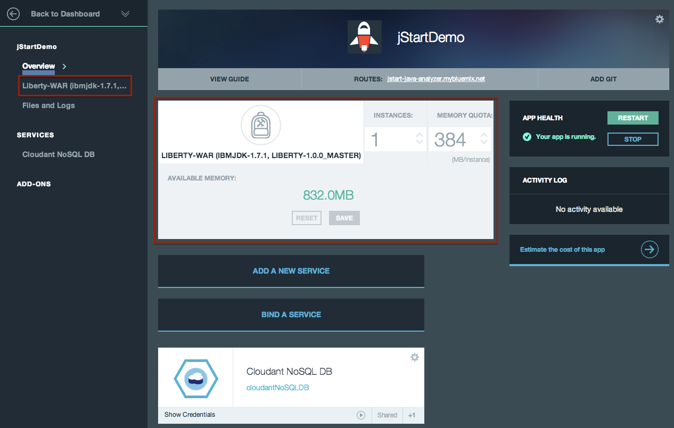
Task: Click the Cloudant hexagon service icon
Action: pyautogui.click(x=196, y=378)
